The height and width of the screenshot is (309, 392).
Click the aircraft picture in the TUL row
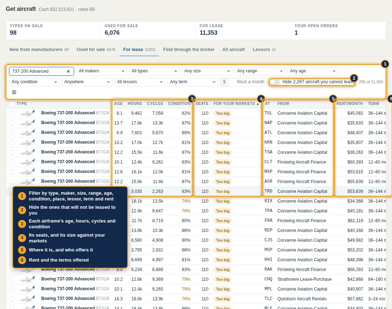point(27,113)
